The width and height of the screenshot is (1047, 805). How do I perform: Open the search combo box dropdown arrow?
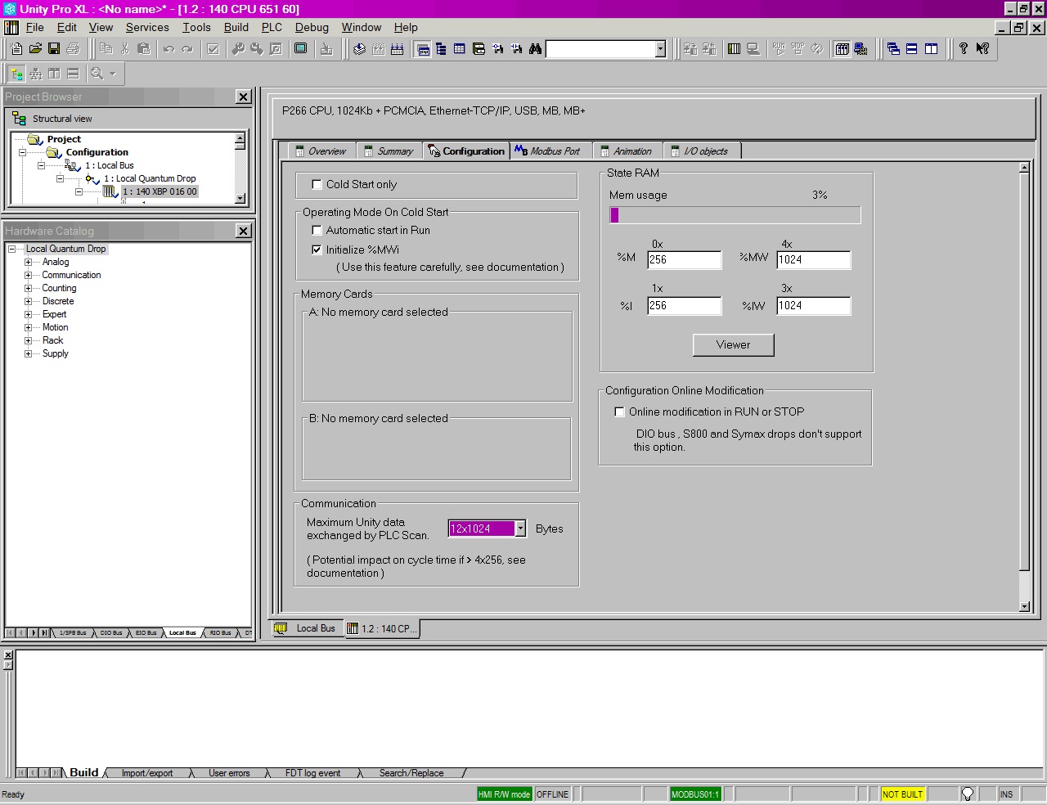pos(660,49)
